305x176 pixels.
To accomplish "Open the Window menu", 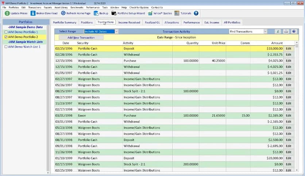I will pos(115,7).
